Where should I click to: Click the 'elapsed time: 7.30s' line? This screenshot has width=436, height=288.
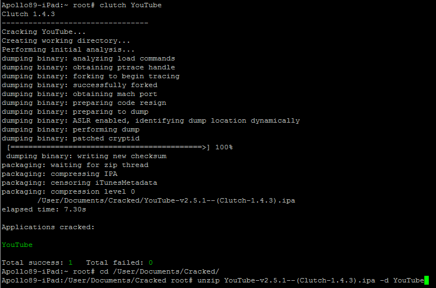click(x=44, y=209)
